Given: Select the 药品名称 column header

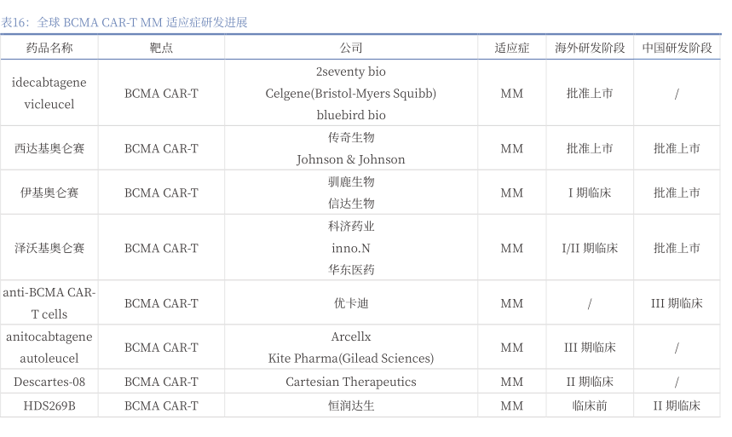Looking at the screenshot, I should [x=49, y=48].
